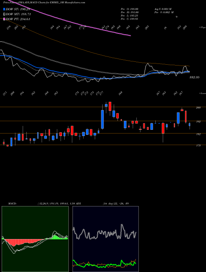Select the 'DOW ST: 190.28' legend text
The width and height of the screenshot is (206, 272).
tap(18, 9)
